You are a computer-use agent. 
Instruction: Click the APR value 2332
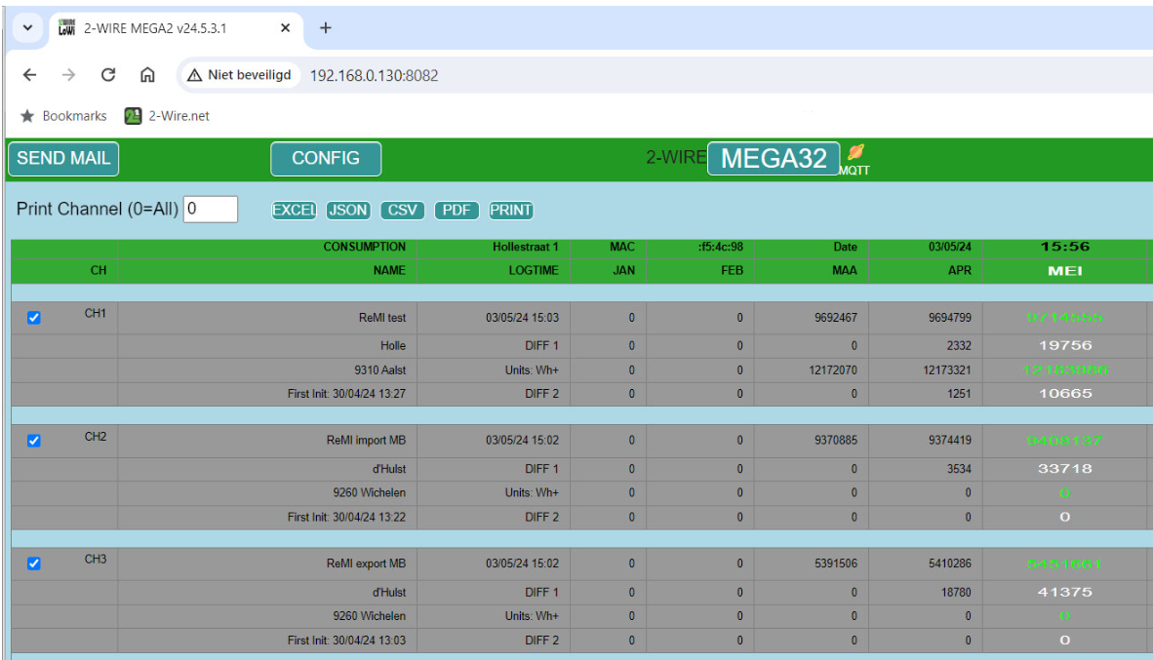pyautogui.click(x=960, y=345)
